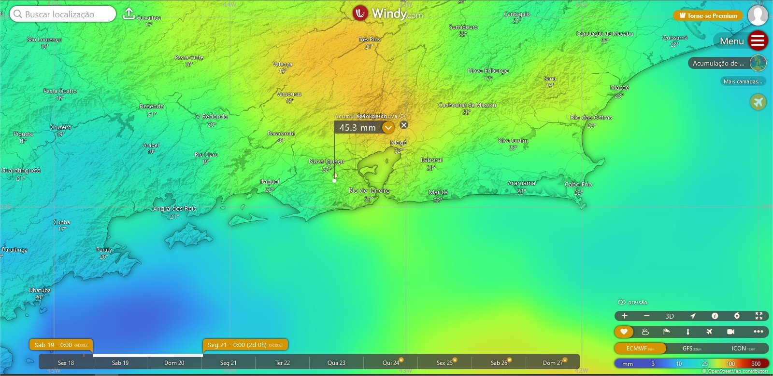The image size is (773, 376).
Task: Click the Seg 21 - 0:00 end time label
Action: [245, 345]
